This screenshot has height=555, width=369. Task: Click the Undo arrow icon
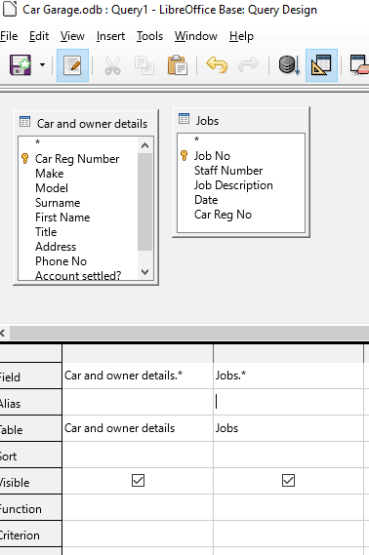pyautogui.click(x=217, y=65)
